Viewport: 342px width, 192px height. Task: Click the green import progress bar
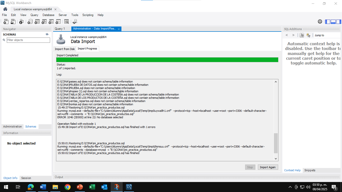point(167,60)
